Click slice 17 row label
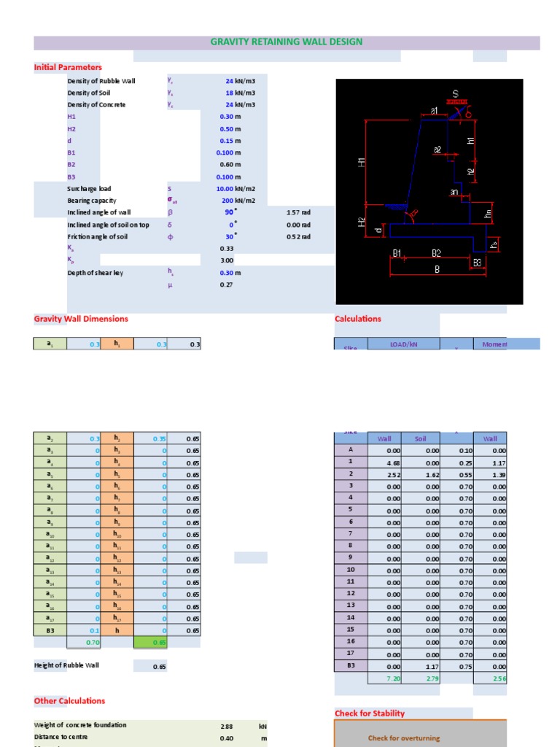 pos(351,654)
